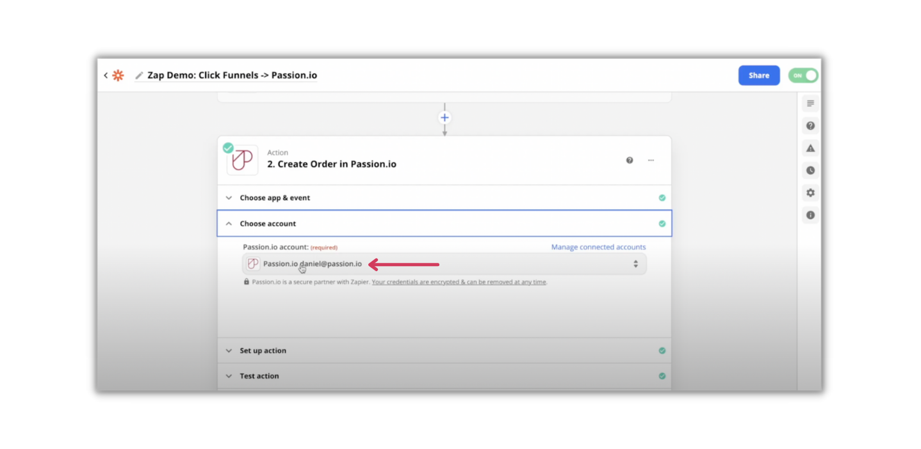Open the three-dot options menu on step 2
Screen dimensions: 921x449
point(651,160)
